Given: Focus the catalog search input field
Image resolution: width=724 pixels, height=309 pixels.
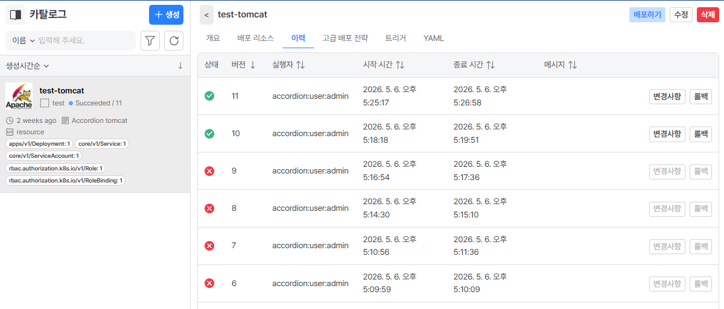Looking at the screenshot, I should 84,41.
